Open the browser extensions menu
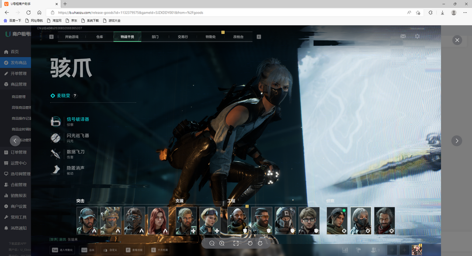This screenshot has width=472, height=256. pos(430,12)
